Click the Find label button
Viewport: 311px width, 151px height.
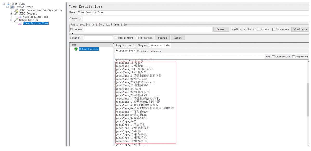[268, 57]
